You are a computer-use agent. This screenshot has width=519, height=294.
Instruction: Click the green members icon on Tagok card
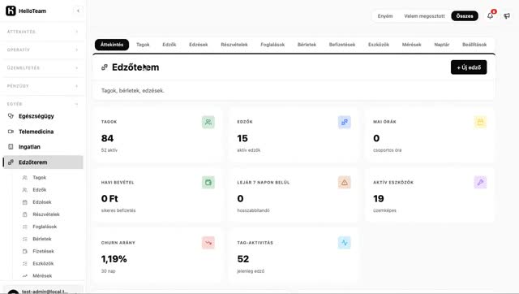[x=208, y=122]
